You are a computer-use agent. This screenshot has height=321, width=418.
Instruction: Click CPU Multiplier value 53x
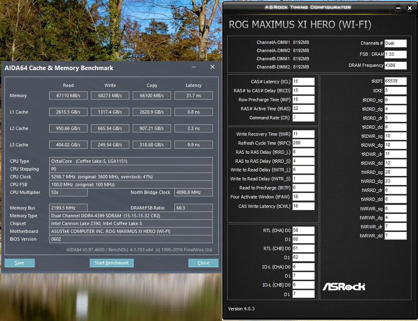[68, 192]
